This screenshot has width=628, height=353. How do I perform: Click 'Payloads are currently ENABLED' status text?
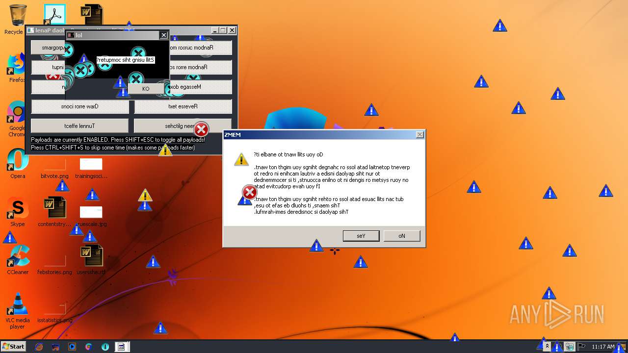click(x=118, y=140)
